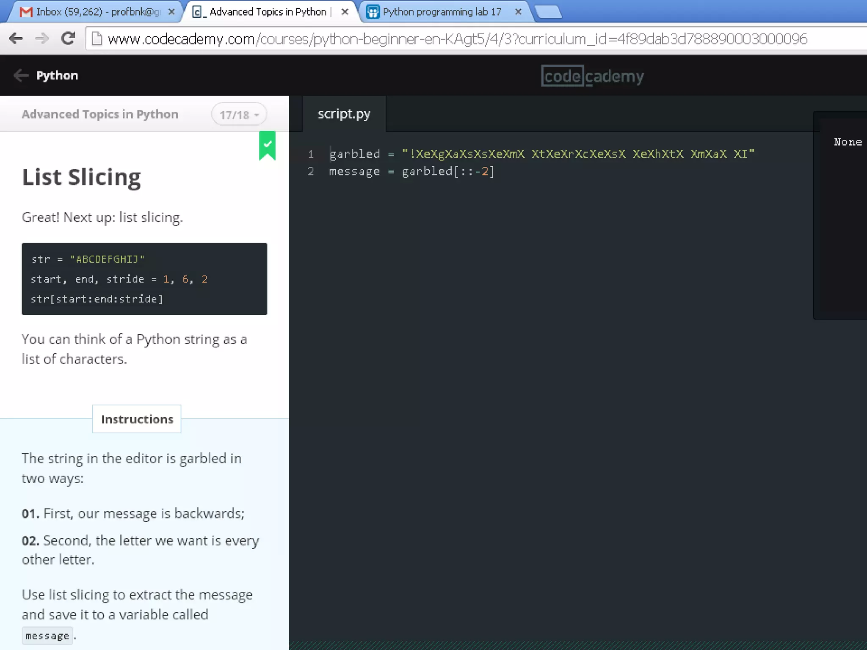Image resolution: width=867 pixels, height=650 pixels.
Task: Click 'Great! Next up: list slicing.' text
Action: point(102,218)
